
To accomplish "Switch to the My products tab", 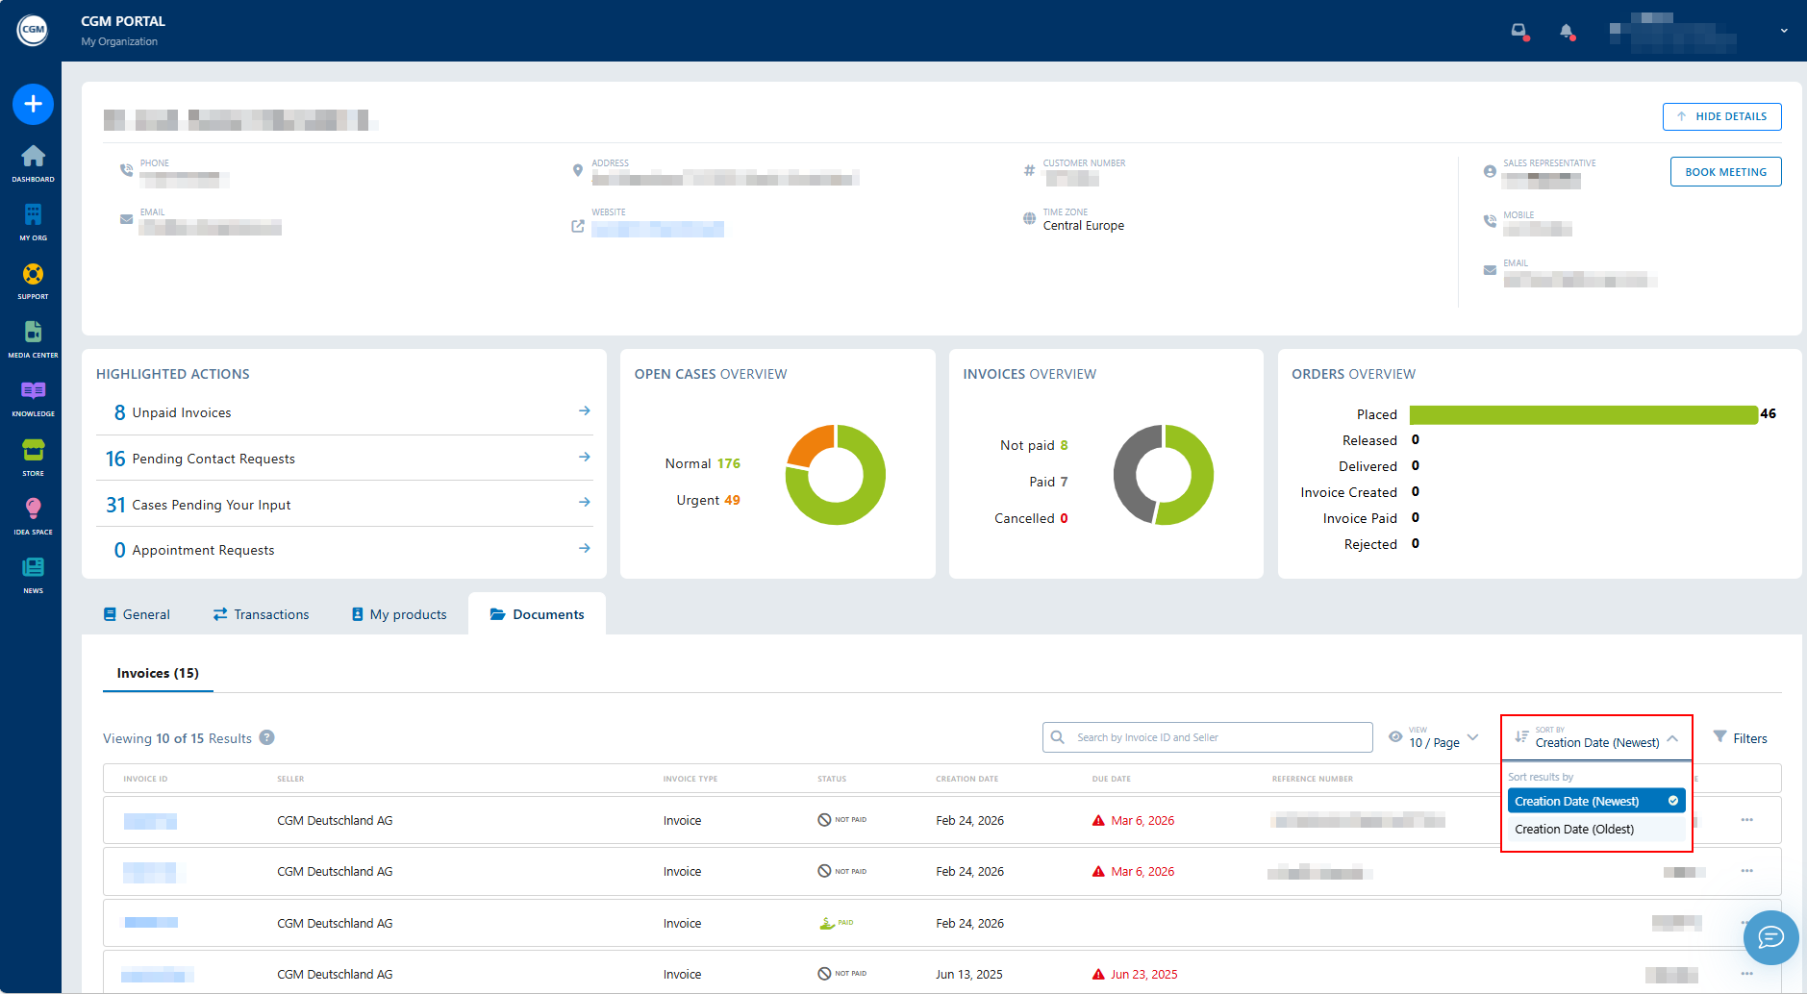I will click(x=399, y=614).
